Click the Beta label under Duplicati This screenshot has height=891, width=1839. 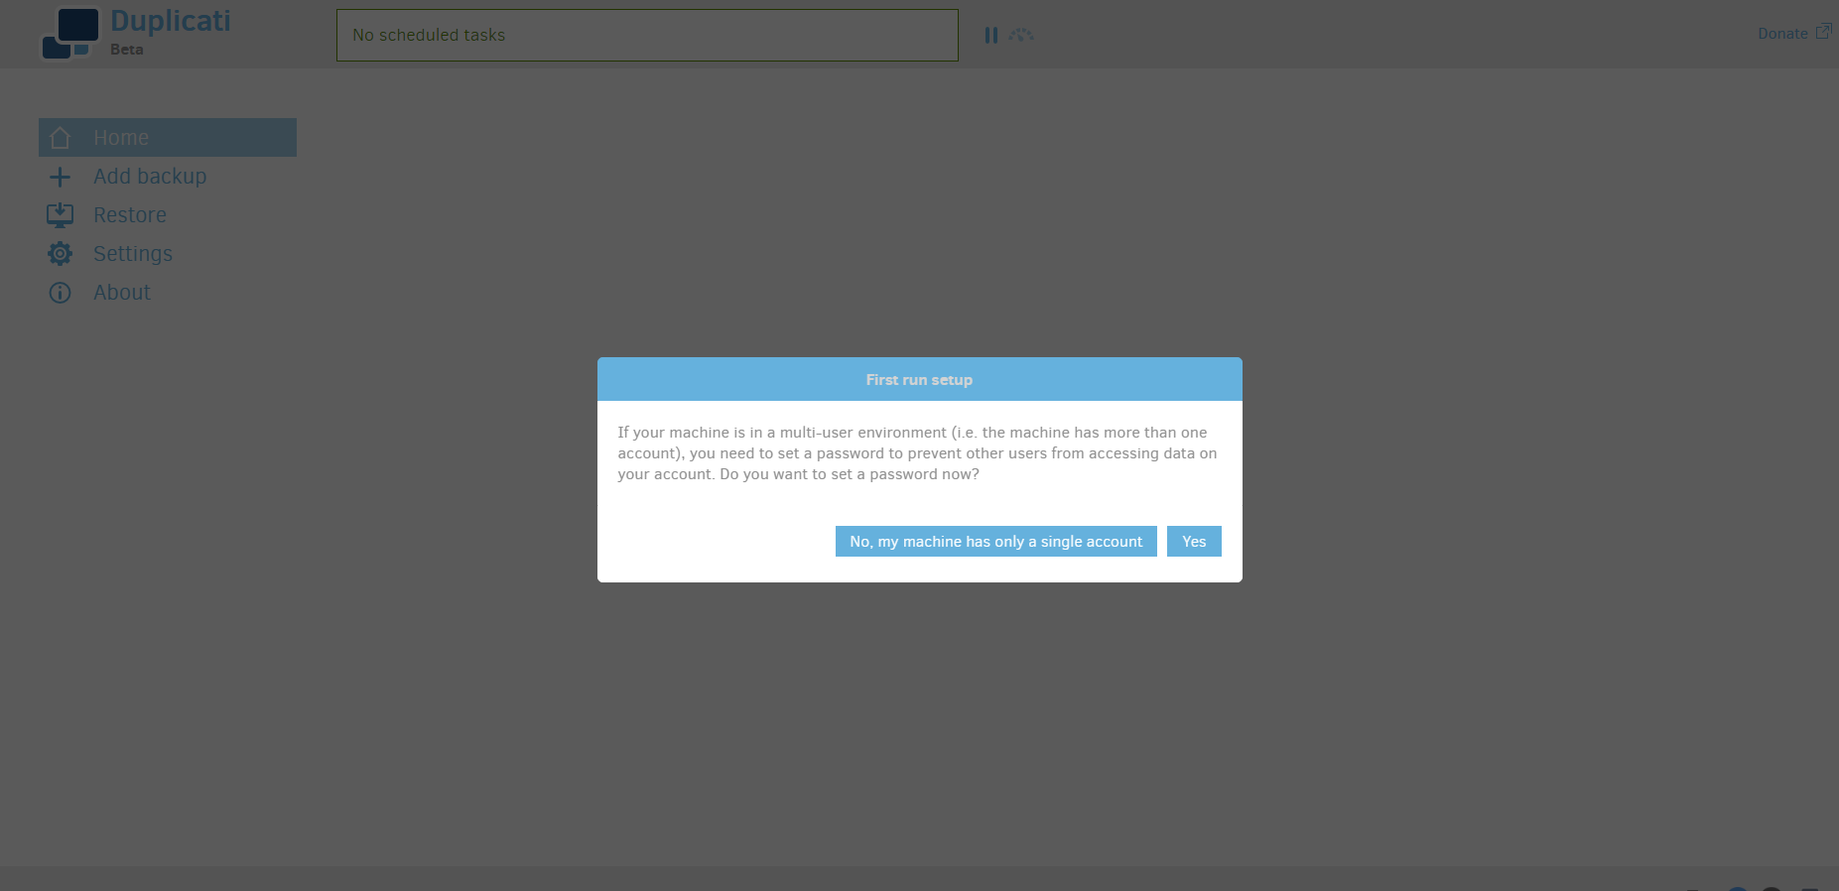(x=127, y=50)
